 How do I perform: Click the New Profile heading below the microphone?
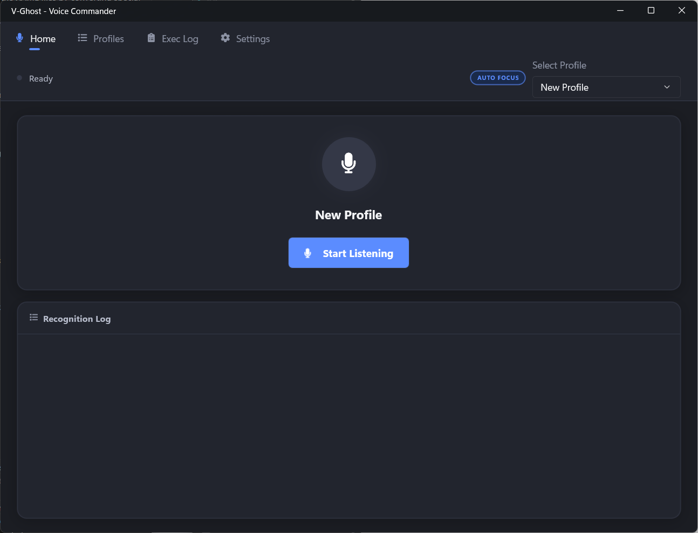(x=348, y=215)
